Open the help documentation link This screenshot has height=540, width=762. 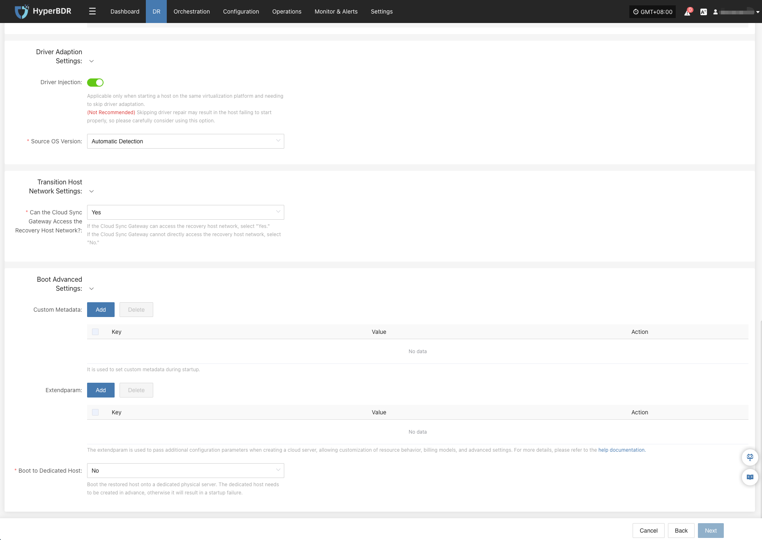click(622, 450)
